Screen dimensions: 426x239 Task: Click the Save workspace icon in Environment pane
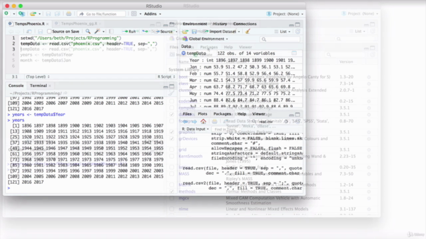click(x=194, y=31)
